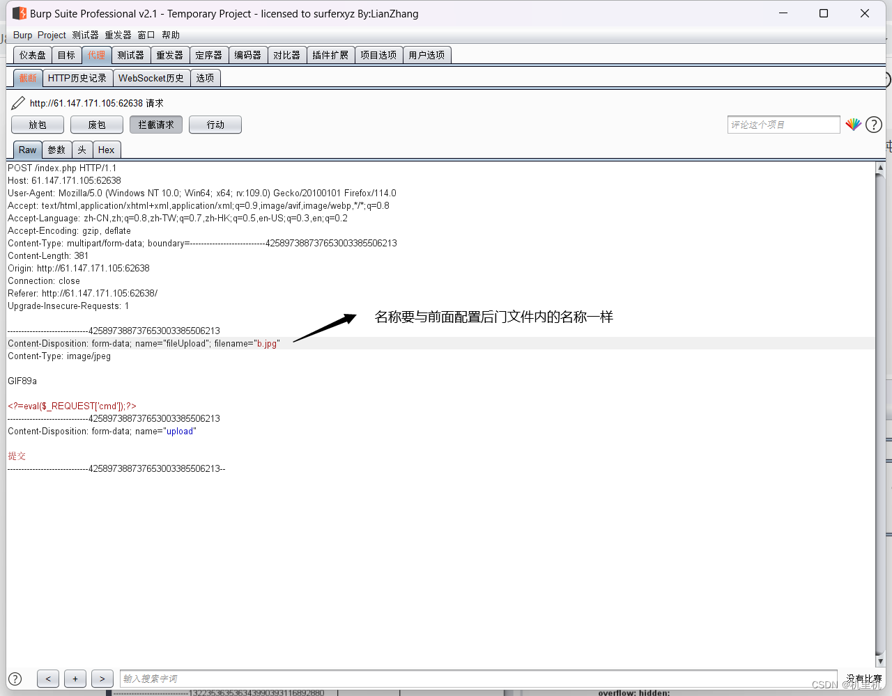The height and width of the screenshot is (696, 892).
Task: Switch to the 头 headers view tab
Action: pyautogui.click(x=82, y=150)
